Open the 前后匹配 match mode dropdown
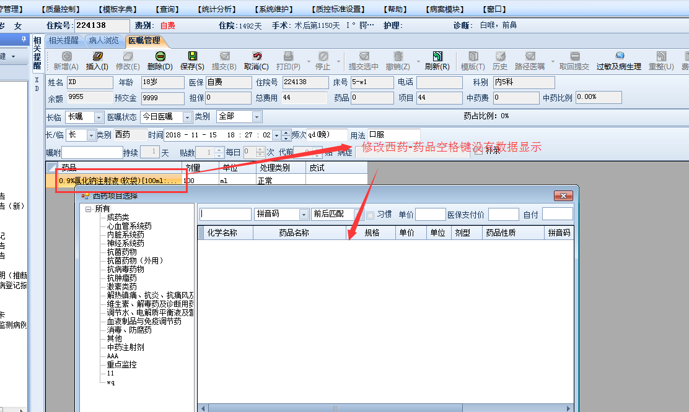Image resolution: width=689 pixels, height=412 pixels. [359, 214]
